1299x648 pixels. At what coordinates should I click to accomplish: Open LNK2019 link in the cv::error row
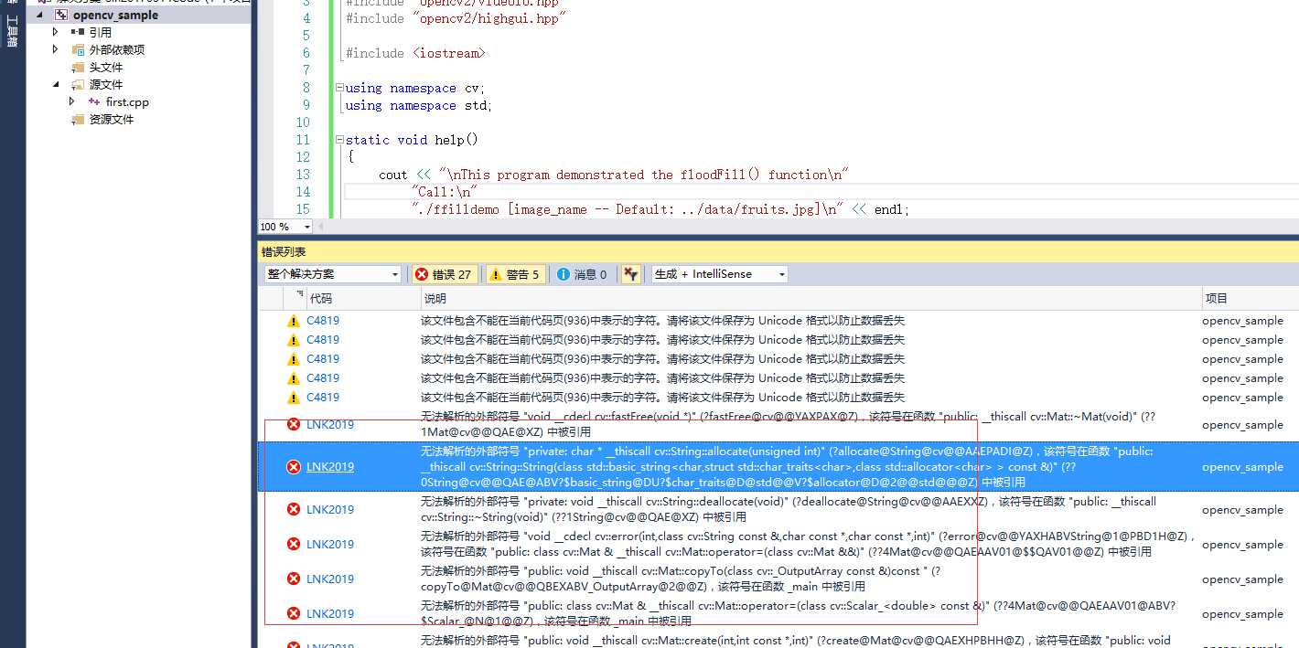(x=330, y=544)
